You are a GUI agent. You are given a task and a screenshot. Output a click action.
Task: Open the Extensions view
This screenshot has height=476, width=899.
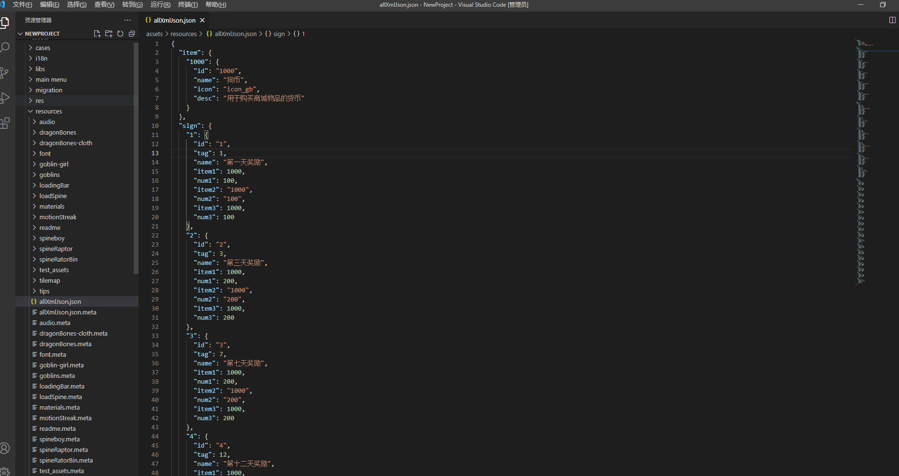coord(5,124)
